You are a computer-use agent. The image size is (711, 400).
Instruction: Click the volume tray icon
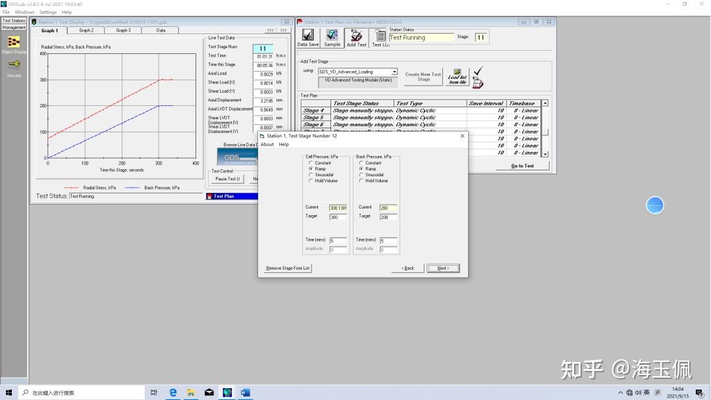(x=638, y=392)
